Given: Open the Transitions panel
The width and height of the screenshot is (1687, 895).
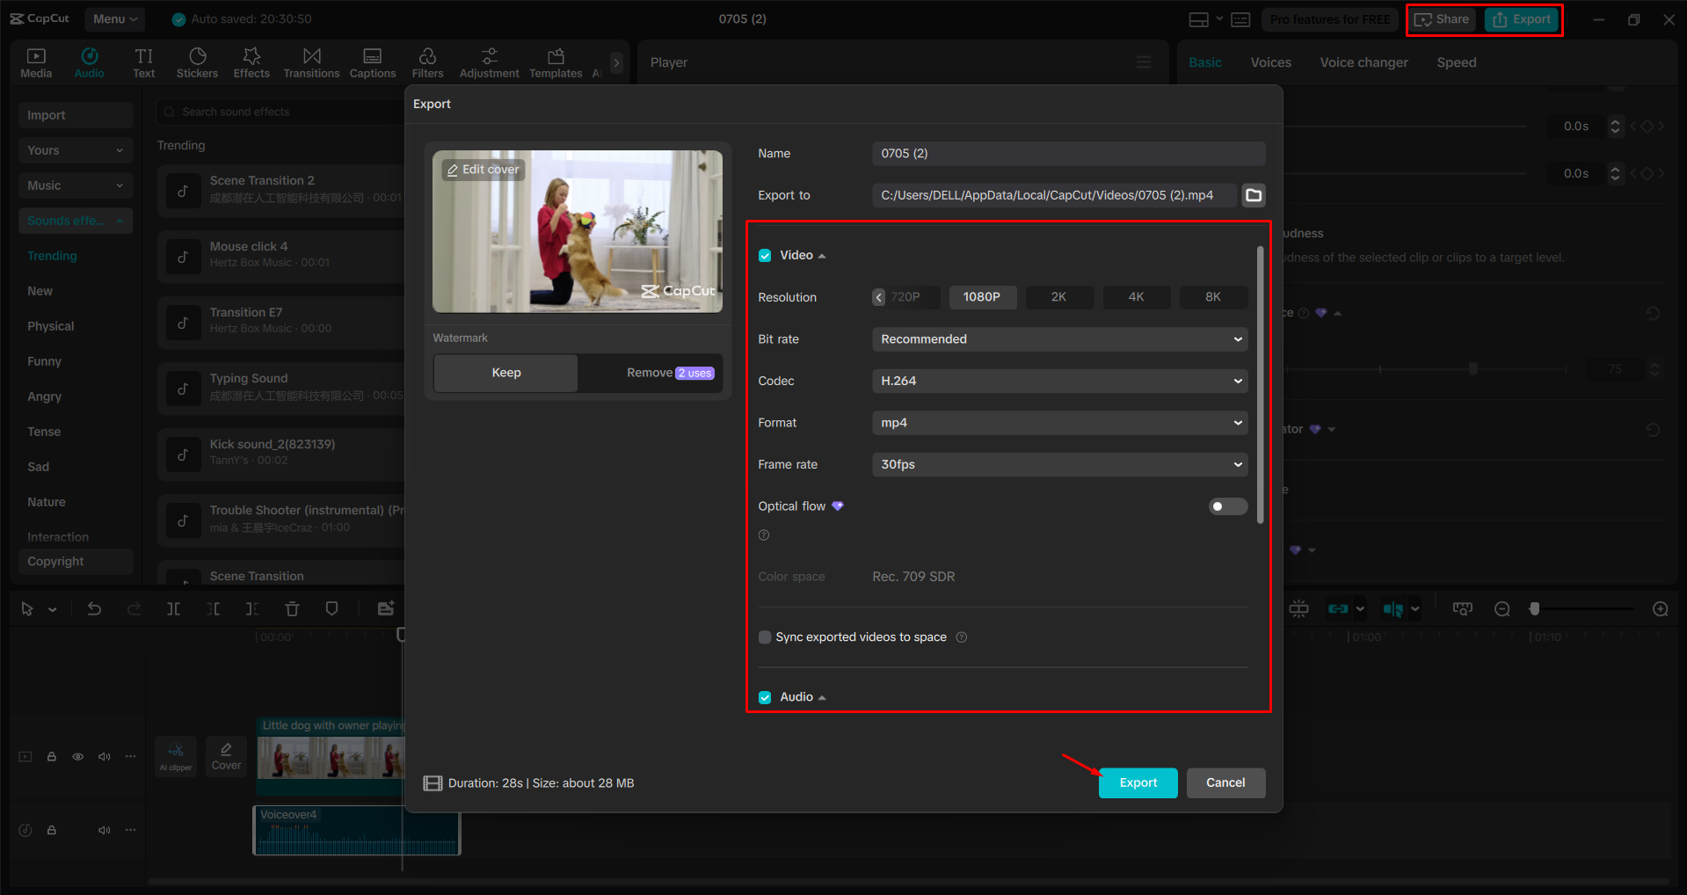Looking at the screenshot, I should click(x=311, y=62).
